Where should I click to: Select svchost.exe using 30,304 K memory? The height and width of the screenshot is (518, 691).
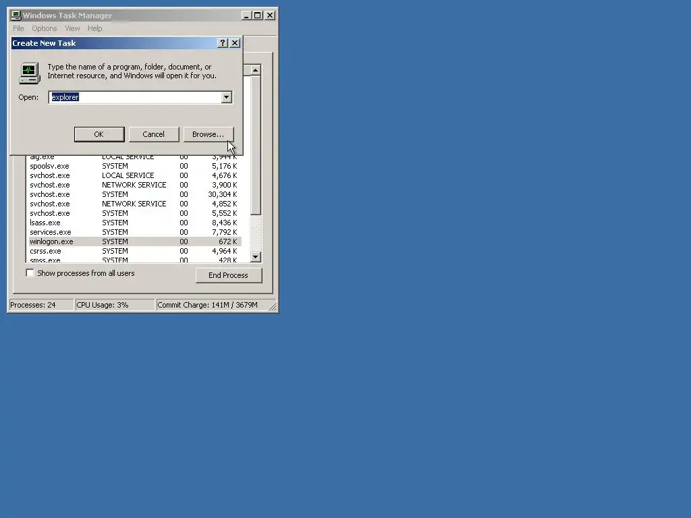click(x=134, y=194)
